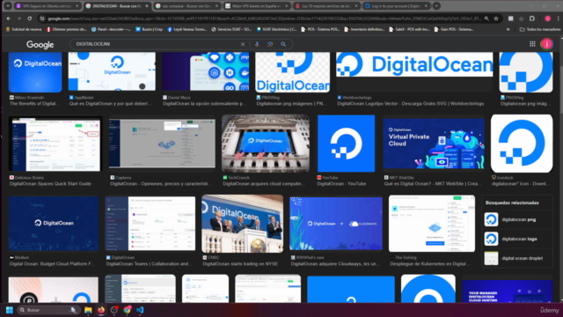Open the Chrome profile icon in toolbar
Image resolution: width=563 pixels, height=317 pixels.
pos(547,18)
